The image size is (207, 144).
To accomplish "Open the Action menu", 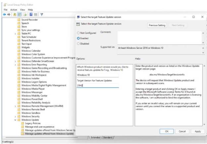I will 14,10.
